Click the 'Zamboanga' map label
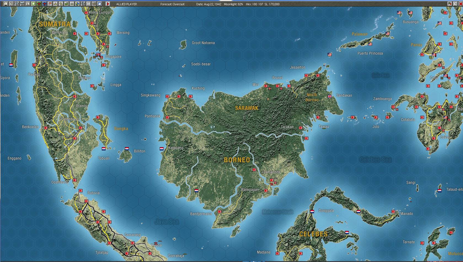This screenshot has height=262, width=463. tap(382, 99)
